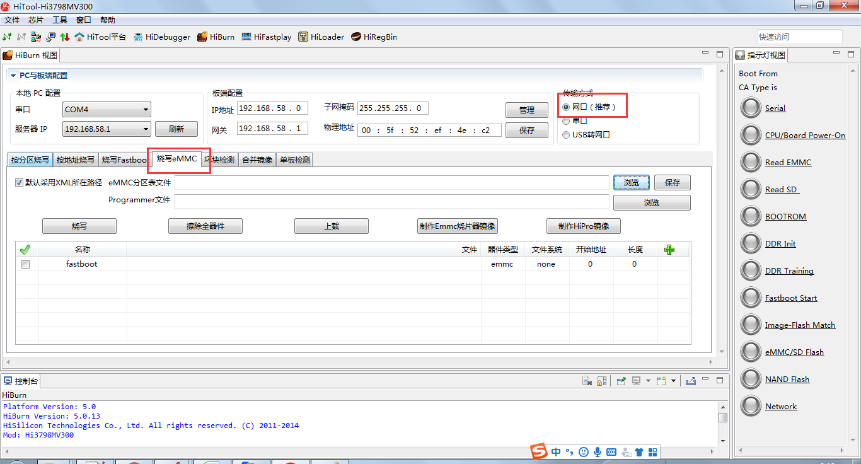Click 制作Emmc烧片器镜像 button
The width and height of the screenshot is (861, 464).
click(458, 226)
